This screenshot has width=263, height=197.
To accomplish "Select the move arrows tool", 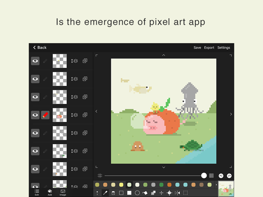I will pyautogui.click(x=161, y=193).
